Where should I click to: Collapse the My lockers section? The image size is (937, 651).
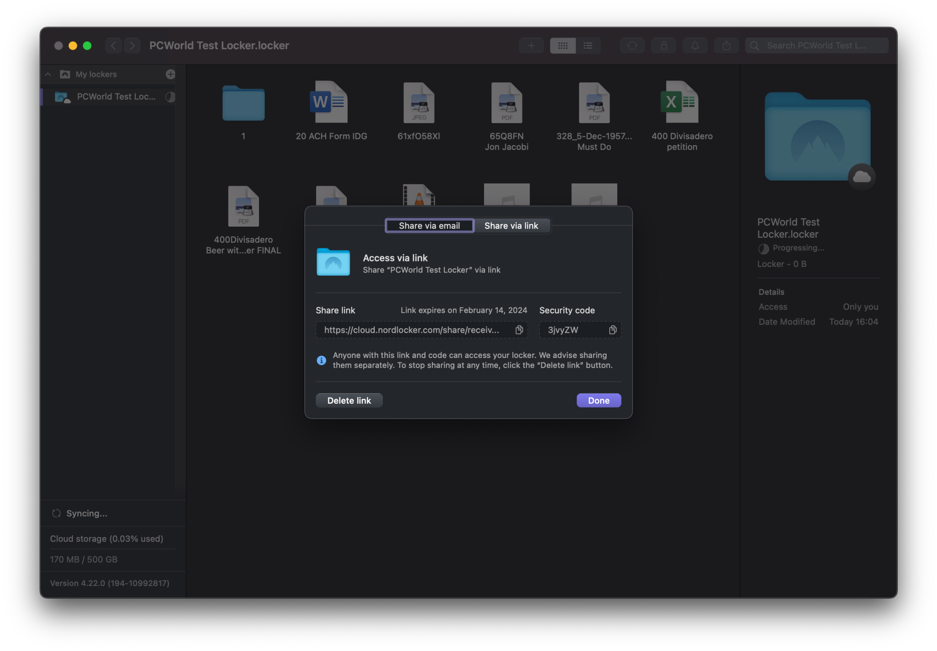[x=48, y=74]
